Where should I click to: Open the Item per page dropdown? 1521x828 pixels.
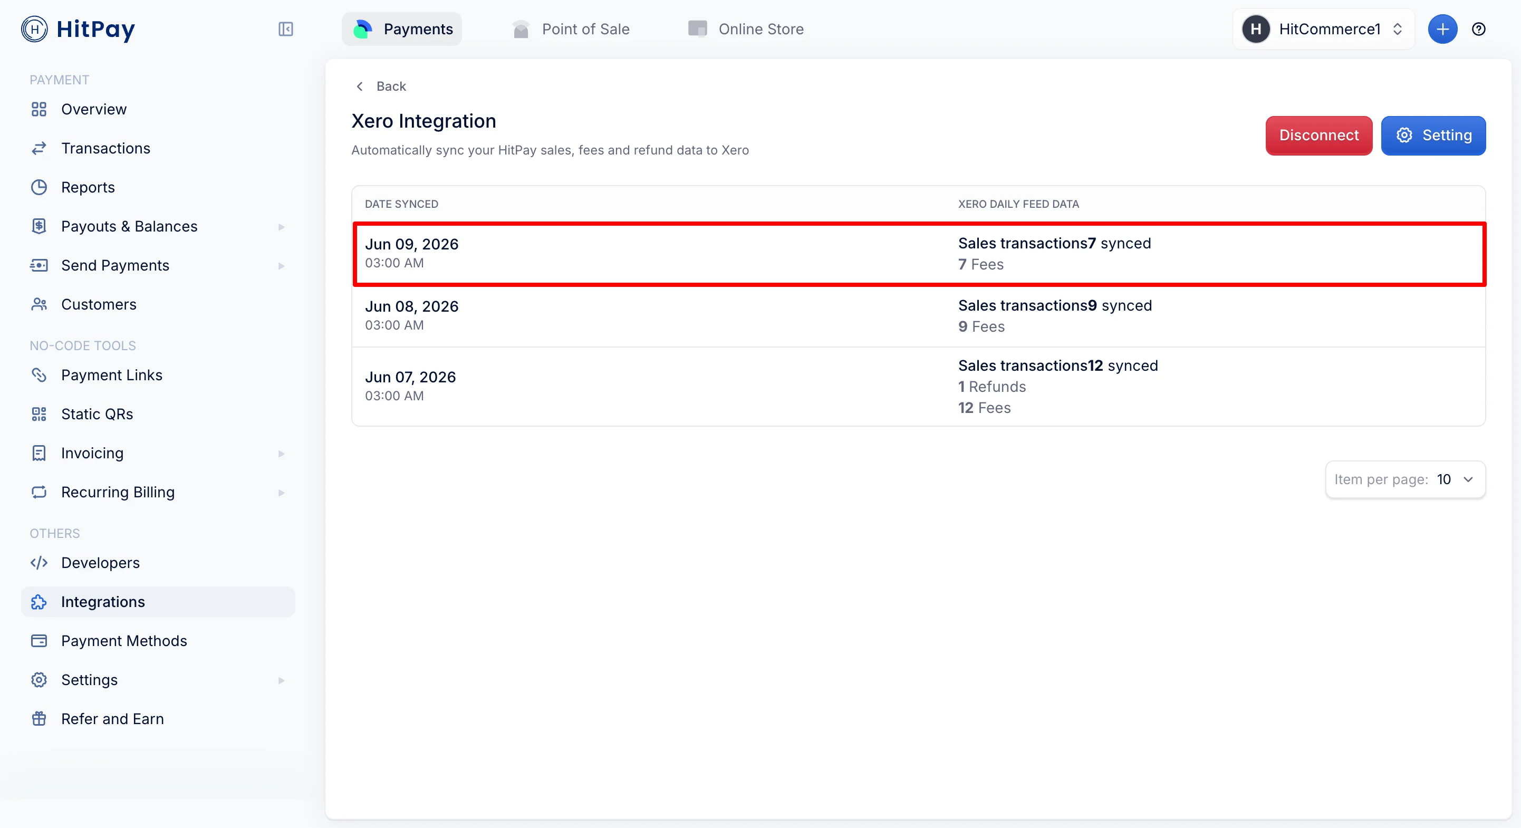pos(1406,479)
